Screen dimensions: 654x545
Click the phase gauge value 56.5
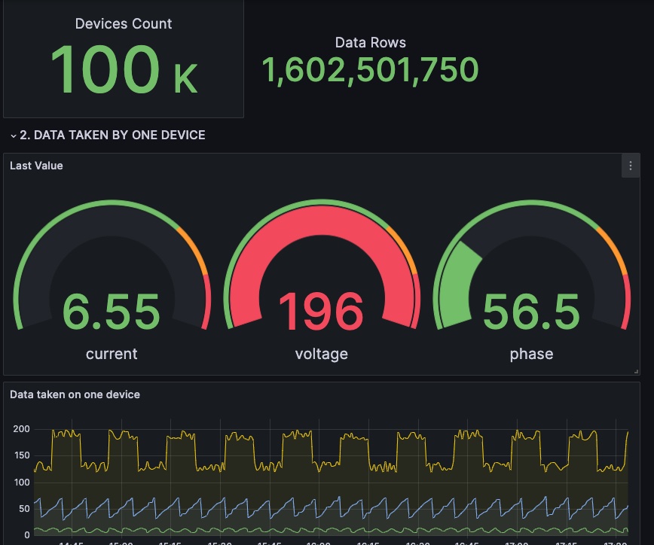[x=531, y=311]
